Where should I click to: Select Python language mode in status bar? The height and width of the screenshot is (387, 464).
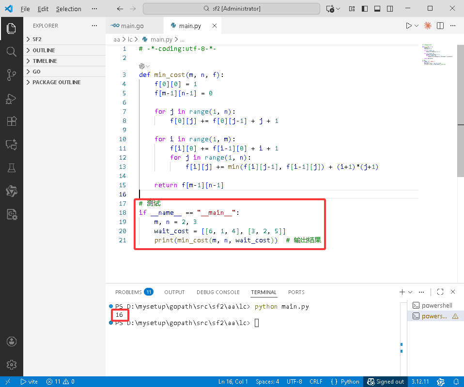click(x=345, y=382)
